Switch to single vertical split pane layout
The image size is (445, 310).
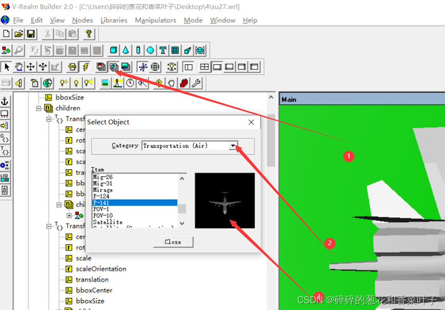point(188,67)
